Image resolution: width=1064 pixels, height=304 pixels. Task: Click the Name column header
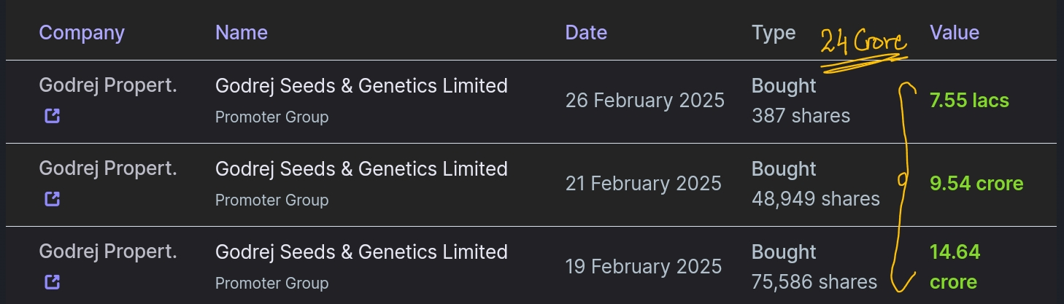pyautogui.click(x=242, y=33)
